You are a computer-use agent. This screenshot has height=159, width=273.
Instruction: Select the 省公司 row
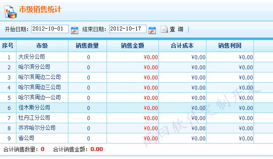pyautogui.click(x=137, y=138)
